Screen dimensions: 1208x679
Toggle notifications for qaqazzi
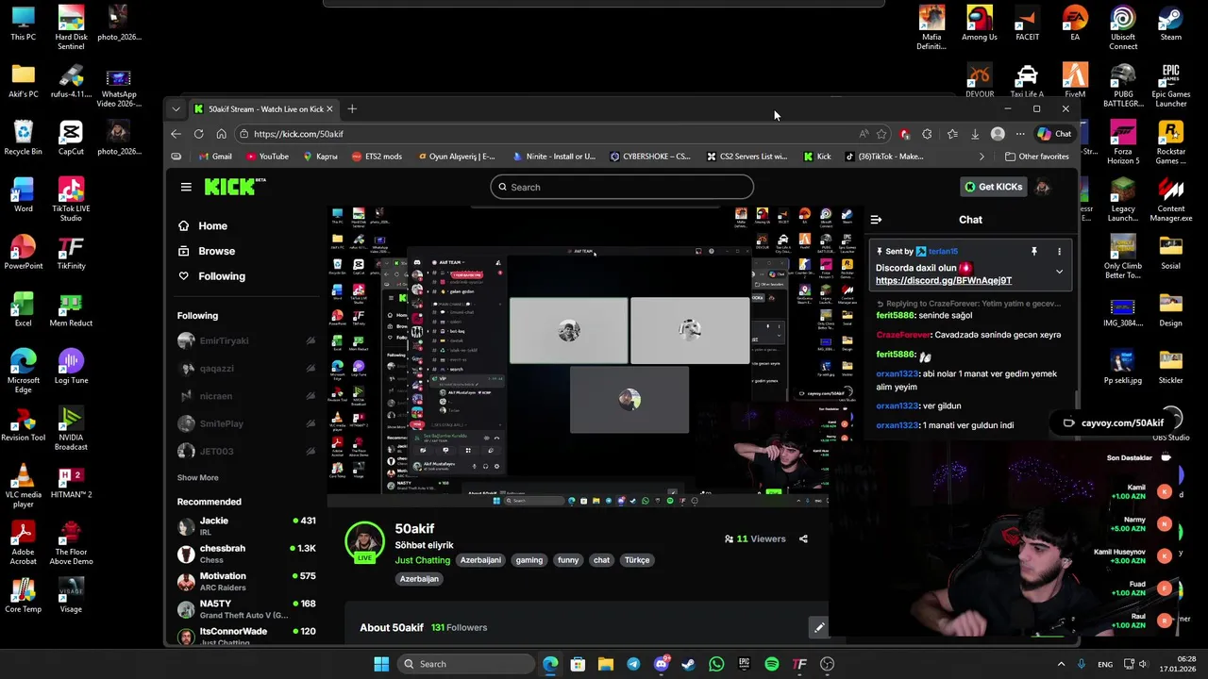pyautogui.click(x=310, y=368)
